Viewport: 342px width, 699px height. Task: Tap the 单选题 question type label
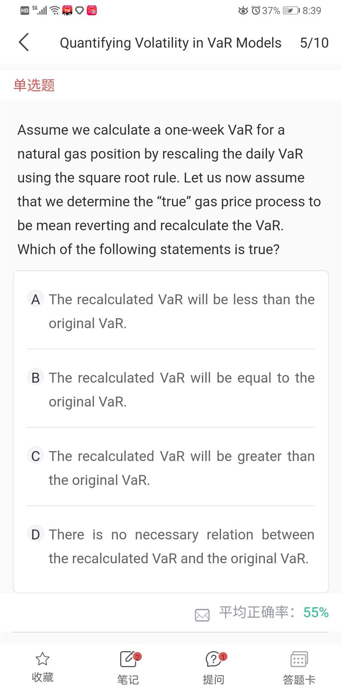click(34, 85)
